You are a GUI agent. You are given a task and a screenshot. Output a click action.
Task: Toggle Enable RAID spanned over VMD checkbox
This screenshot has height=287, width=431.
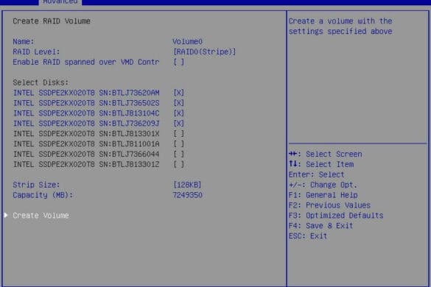(179, 62)
